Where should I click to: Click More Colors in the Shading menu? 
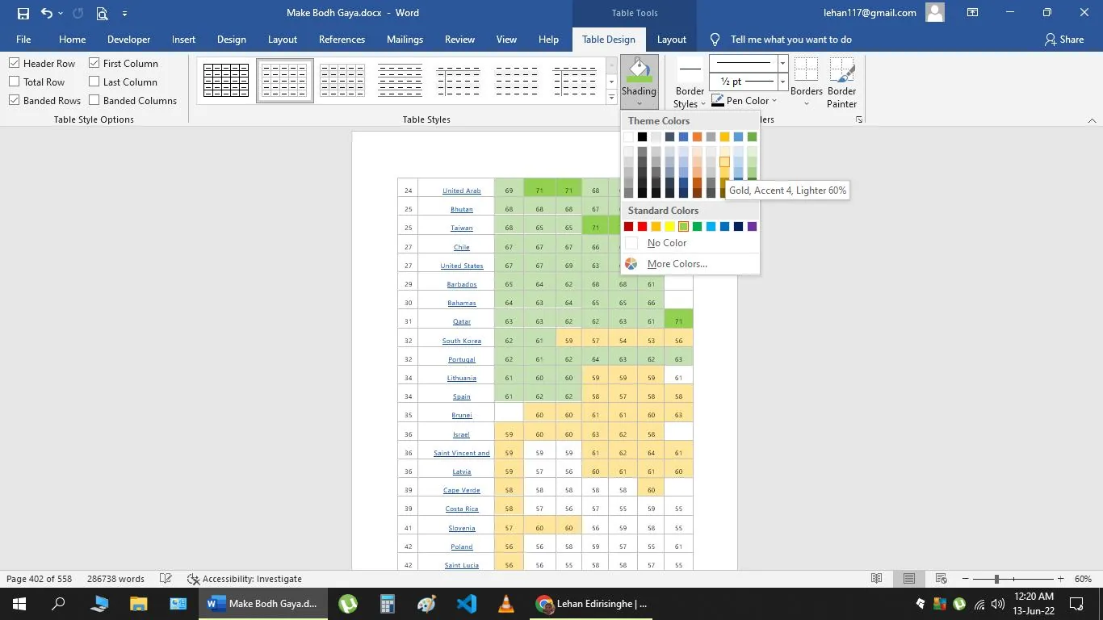click(x=677, y=263)
